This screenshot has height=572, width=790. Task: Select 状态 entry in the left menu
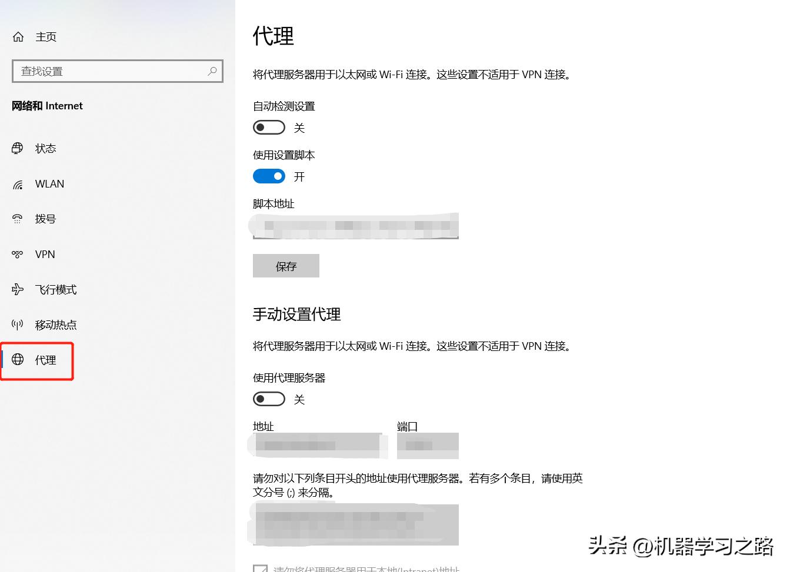point(45,148)
